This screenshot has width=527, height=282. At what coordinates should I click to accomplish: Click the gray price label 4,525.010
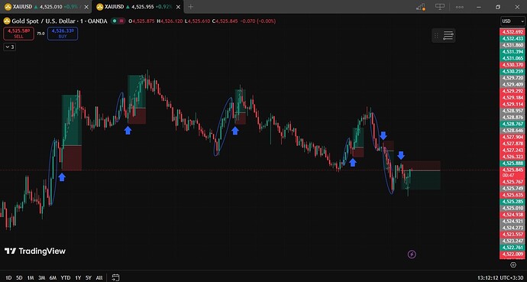512,208
